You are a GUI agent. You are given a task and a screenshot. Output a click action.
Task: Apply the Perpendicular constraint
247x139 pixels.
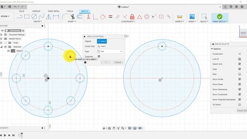pyautogui.click(x=125, y=17)
